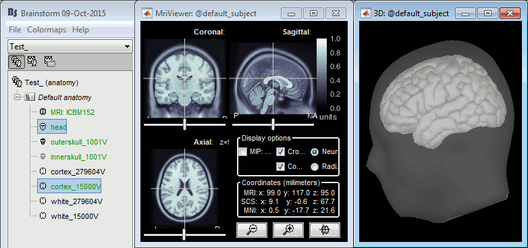Click the innerskull_1001V skull icon
The image size is (528, 248).
pos(43,157)
